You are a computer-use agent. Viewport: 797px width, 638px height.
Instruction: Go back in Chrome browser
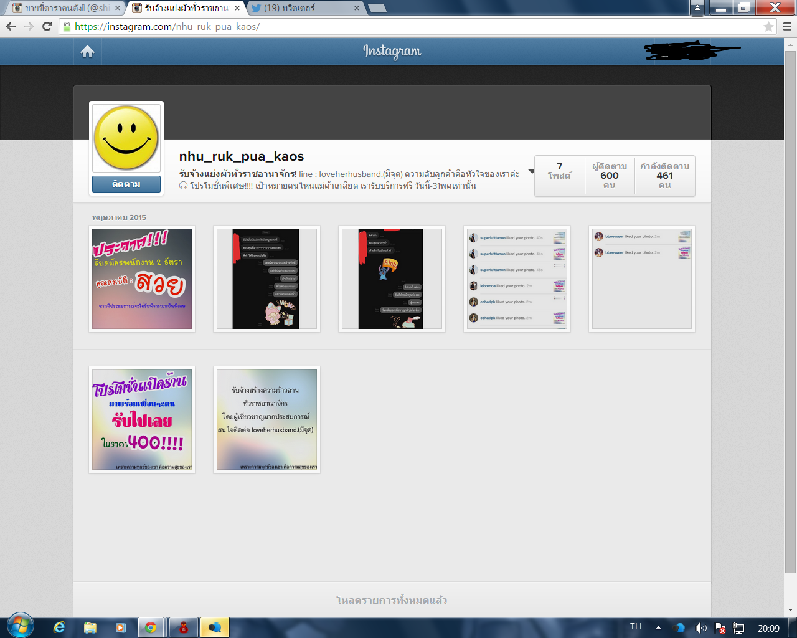click(x=11, y=26)
